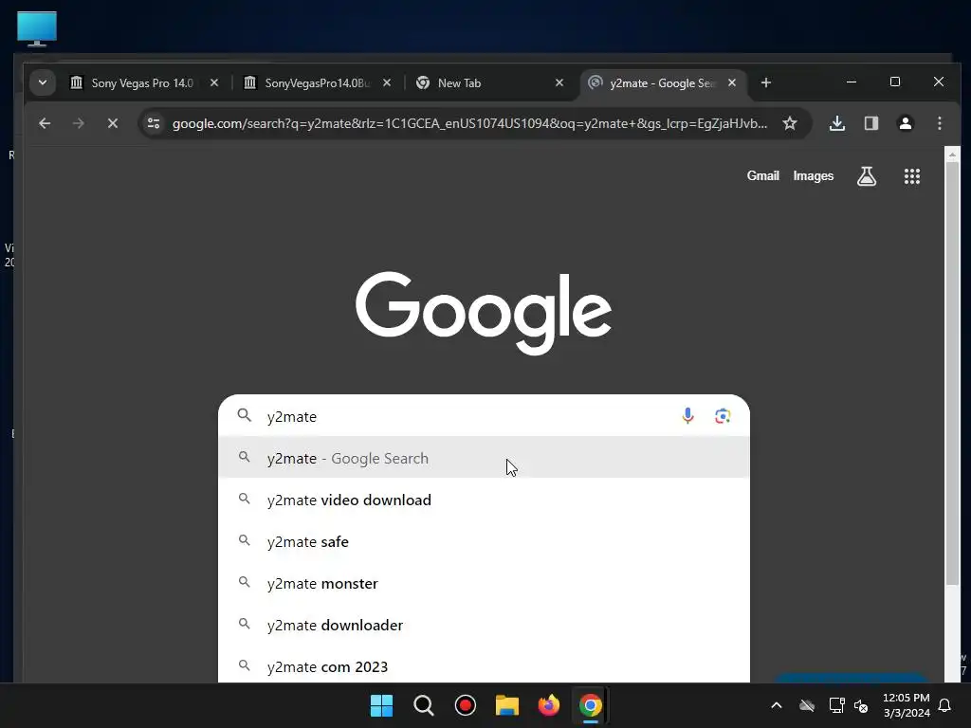
Task: Select suggestion y2mate video download
Action: click(x=484, y=500)
